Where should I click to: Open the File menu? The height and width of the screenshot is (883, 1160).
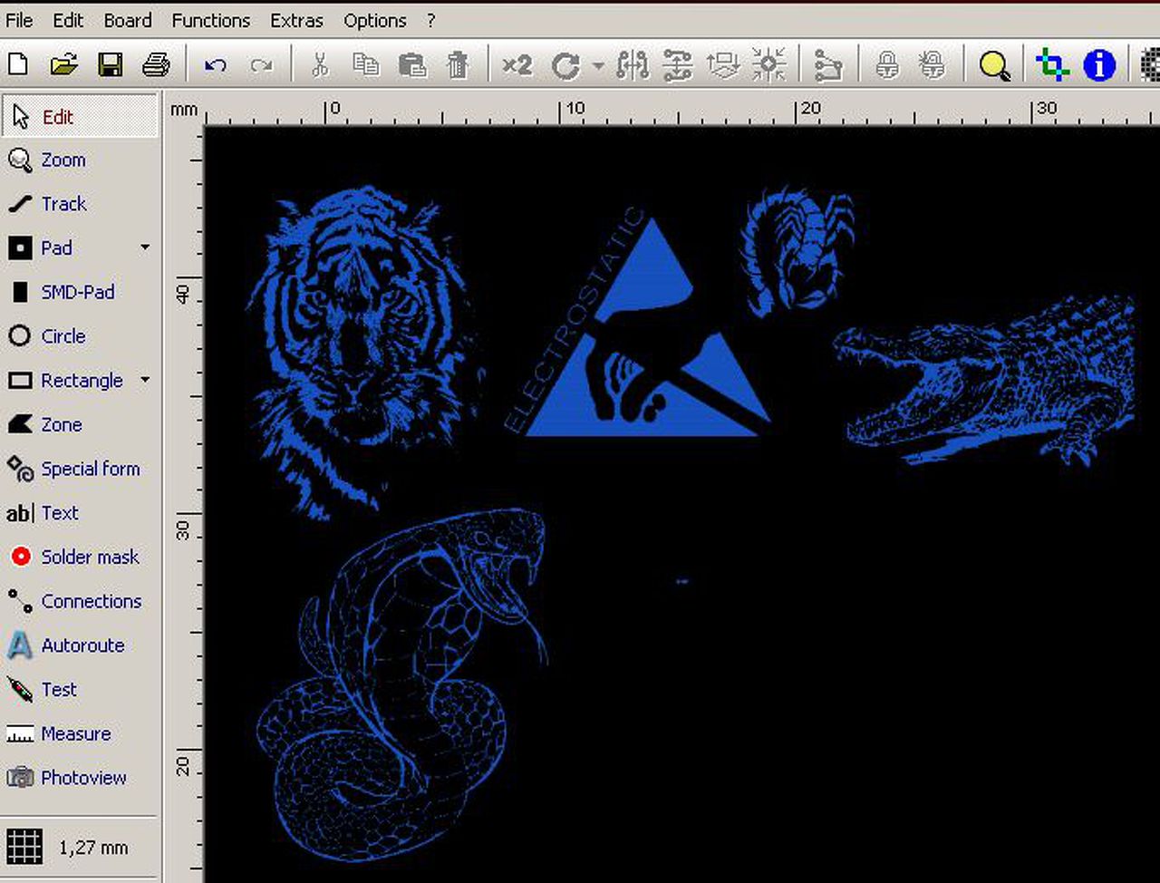click(19, 20)
